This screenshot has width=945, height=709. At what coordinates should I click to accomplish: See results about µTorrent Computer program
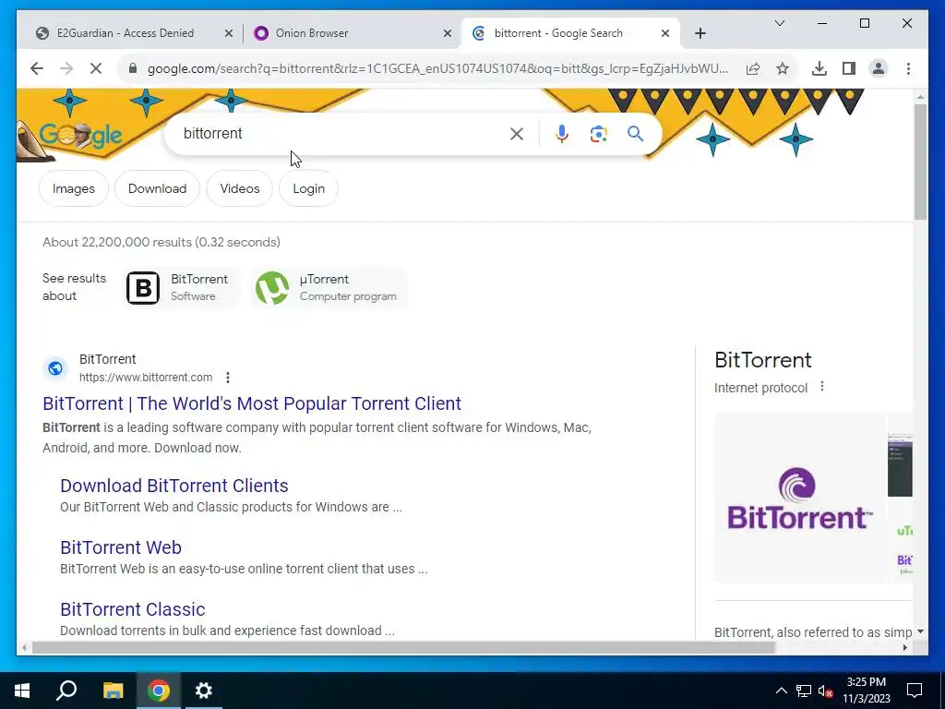pyautogui.click(x=329, y=288)
